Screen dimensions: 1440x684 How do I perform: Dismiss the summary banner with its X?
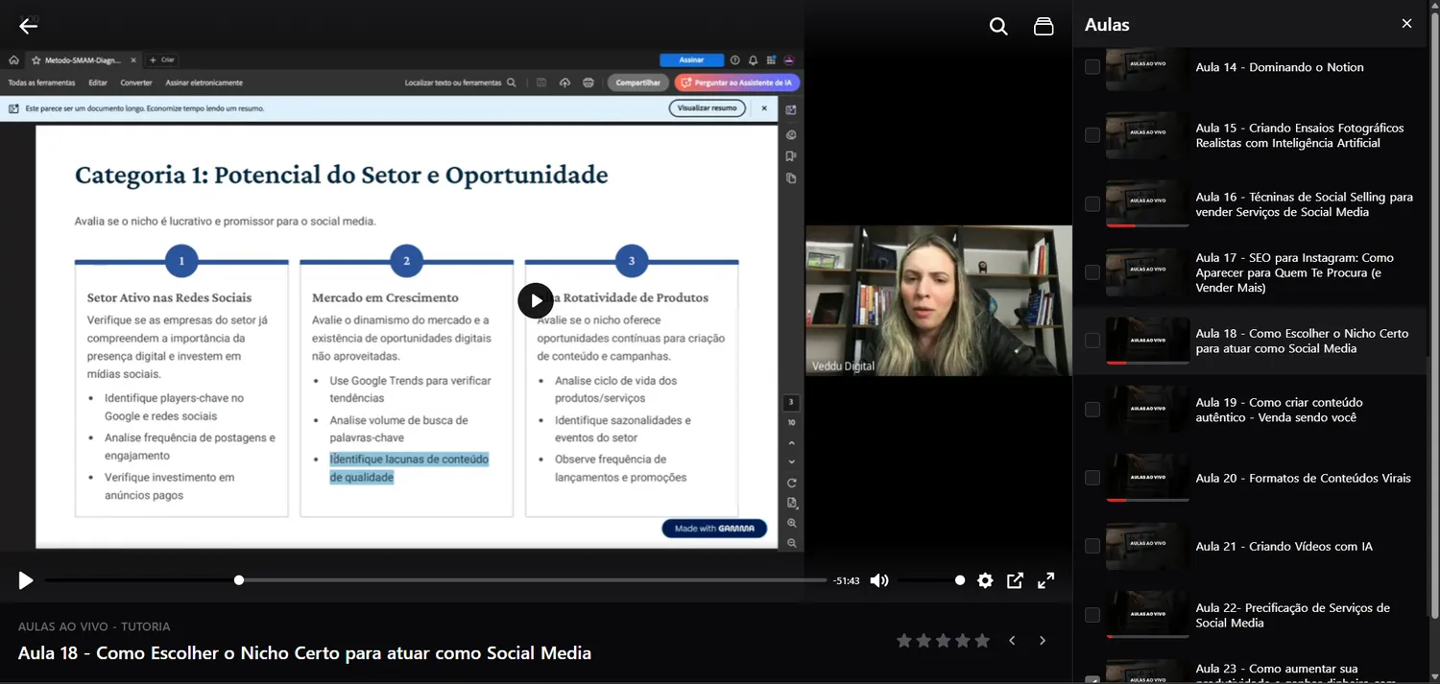[764, 108]
